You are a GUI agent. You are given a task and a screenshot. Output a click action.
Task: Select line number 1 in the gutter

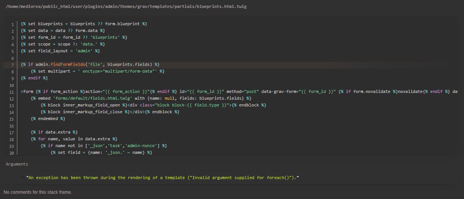(x=12, y=24)
